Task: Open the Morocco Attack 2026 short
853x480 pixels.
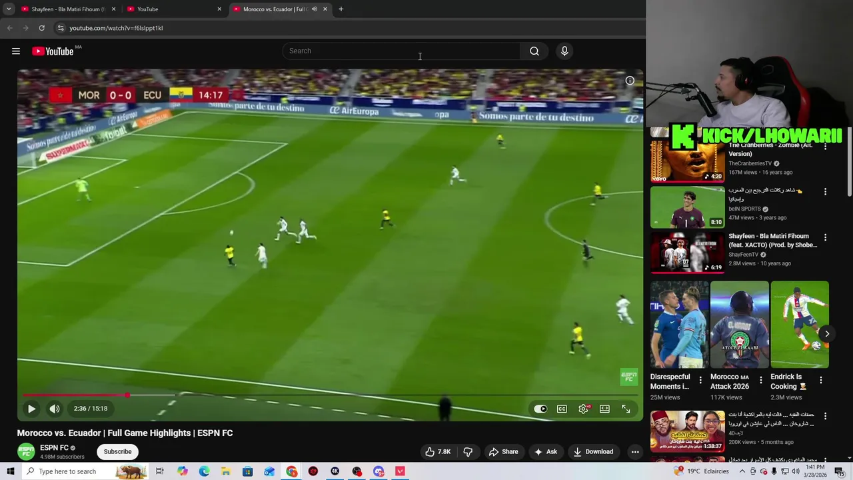Action: pyautogui.click(x=739, y=325)
